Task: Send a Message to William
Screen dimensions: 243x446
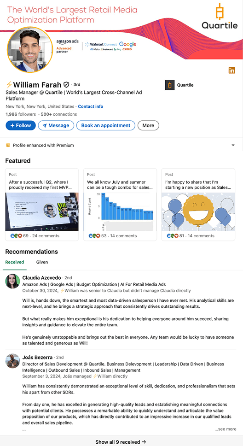Action: pyautogui.click(x=56, y=125)
